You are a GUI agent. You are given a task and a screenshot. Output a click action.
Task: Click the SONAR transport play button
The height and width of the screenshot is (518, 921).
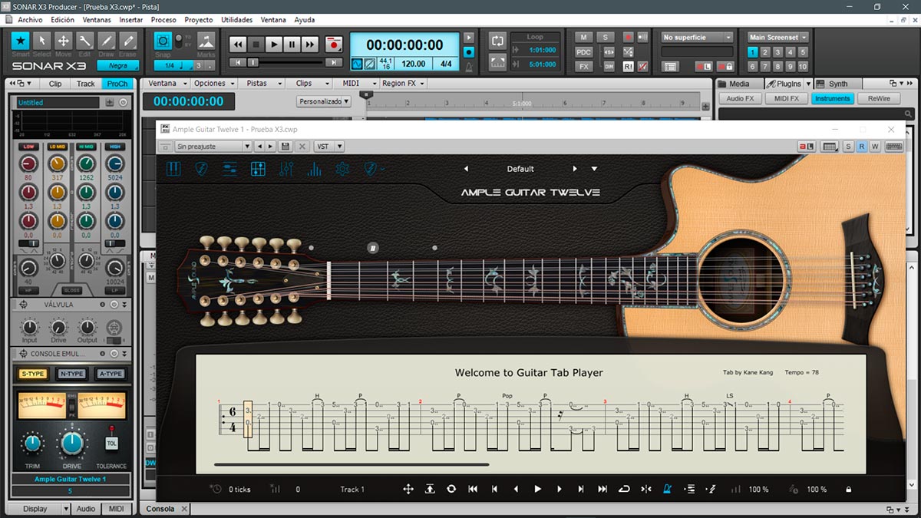click(x=274, y=45)
